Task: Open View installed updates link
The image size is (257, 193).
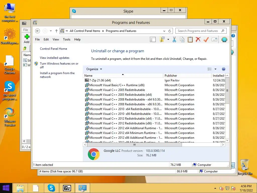Action: click(x=54, y=58)
